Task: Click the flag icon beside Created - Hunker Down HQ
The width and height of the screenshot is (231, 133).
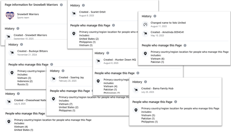Action: 98,61
